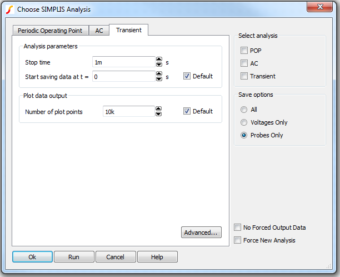Enable the AC analysis checkbox

pos(244,63)
